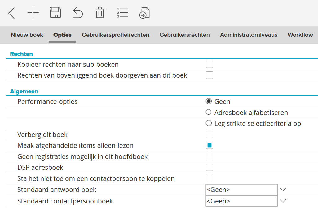Toggle 'Maak afgehandelde items alleen-lezen' checkbox

pos(210,145)
